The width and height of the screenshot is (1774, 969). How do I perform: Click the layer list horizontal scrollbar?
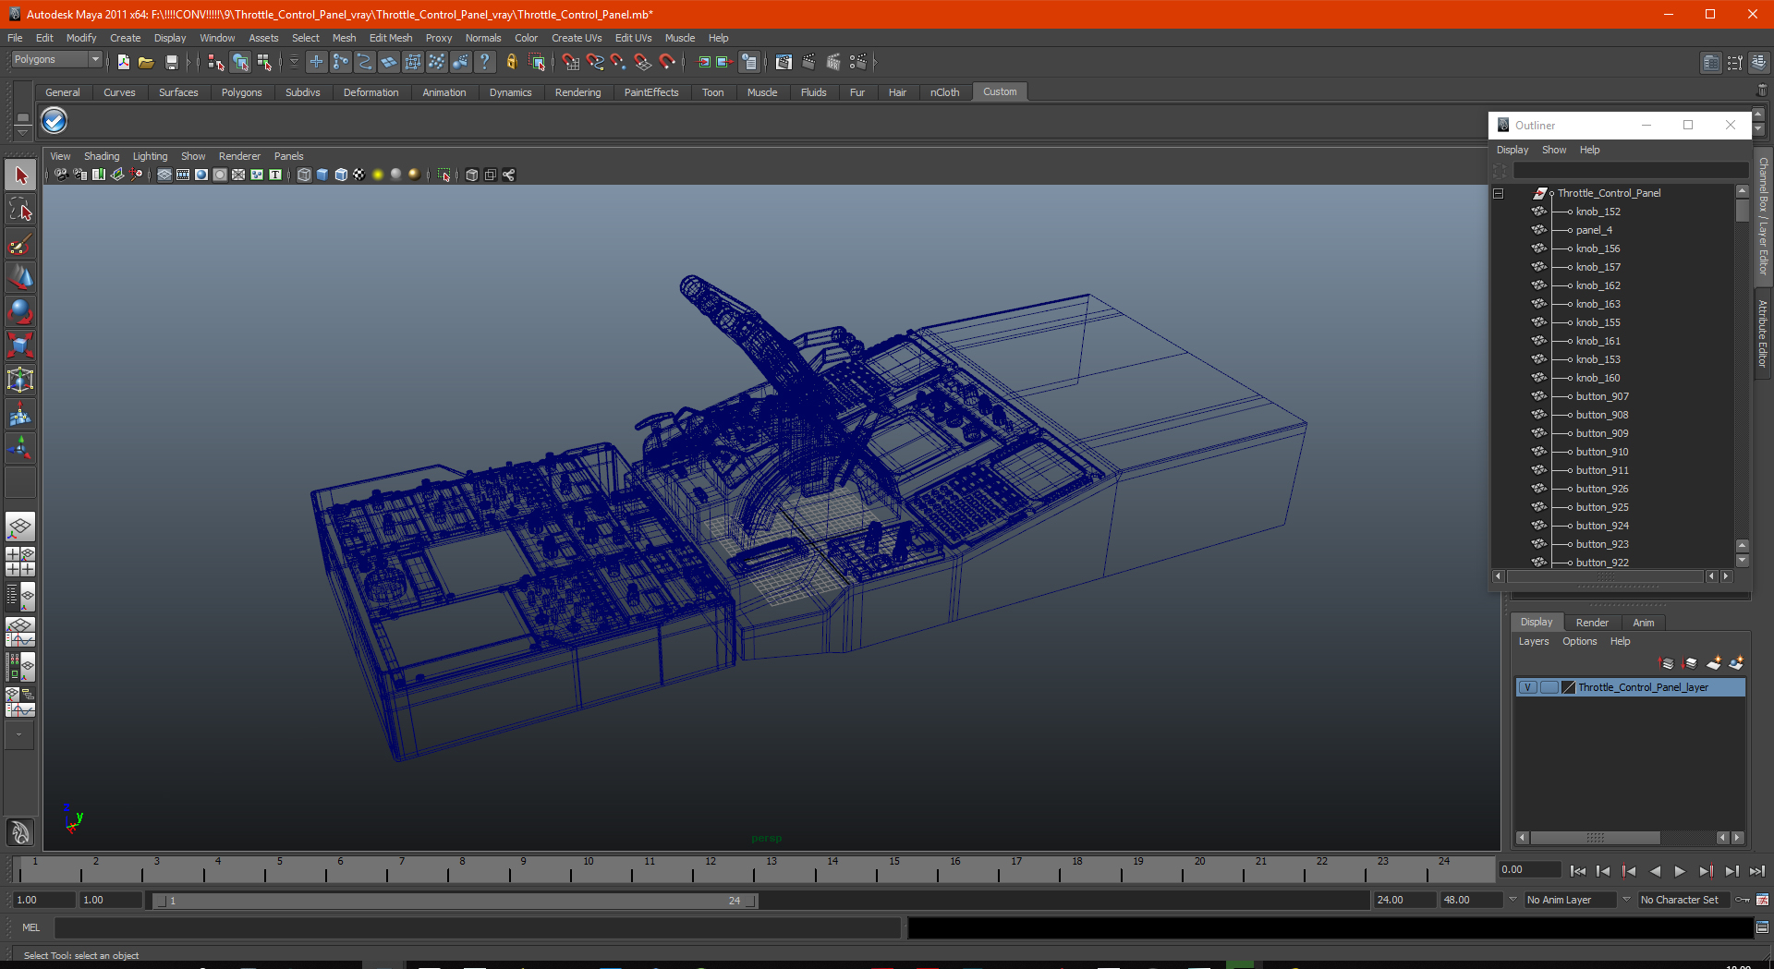[1595, 838]
